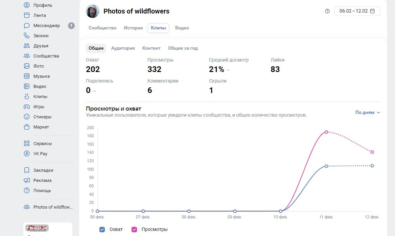Click the help question mark near date range

click(x=327, y=11)
